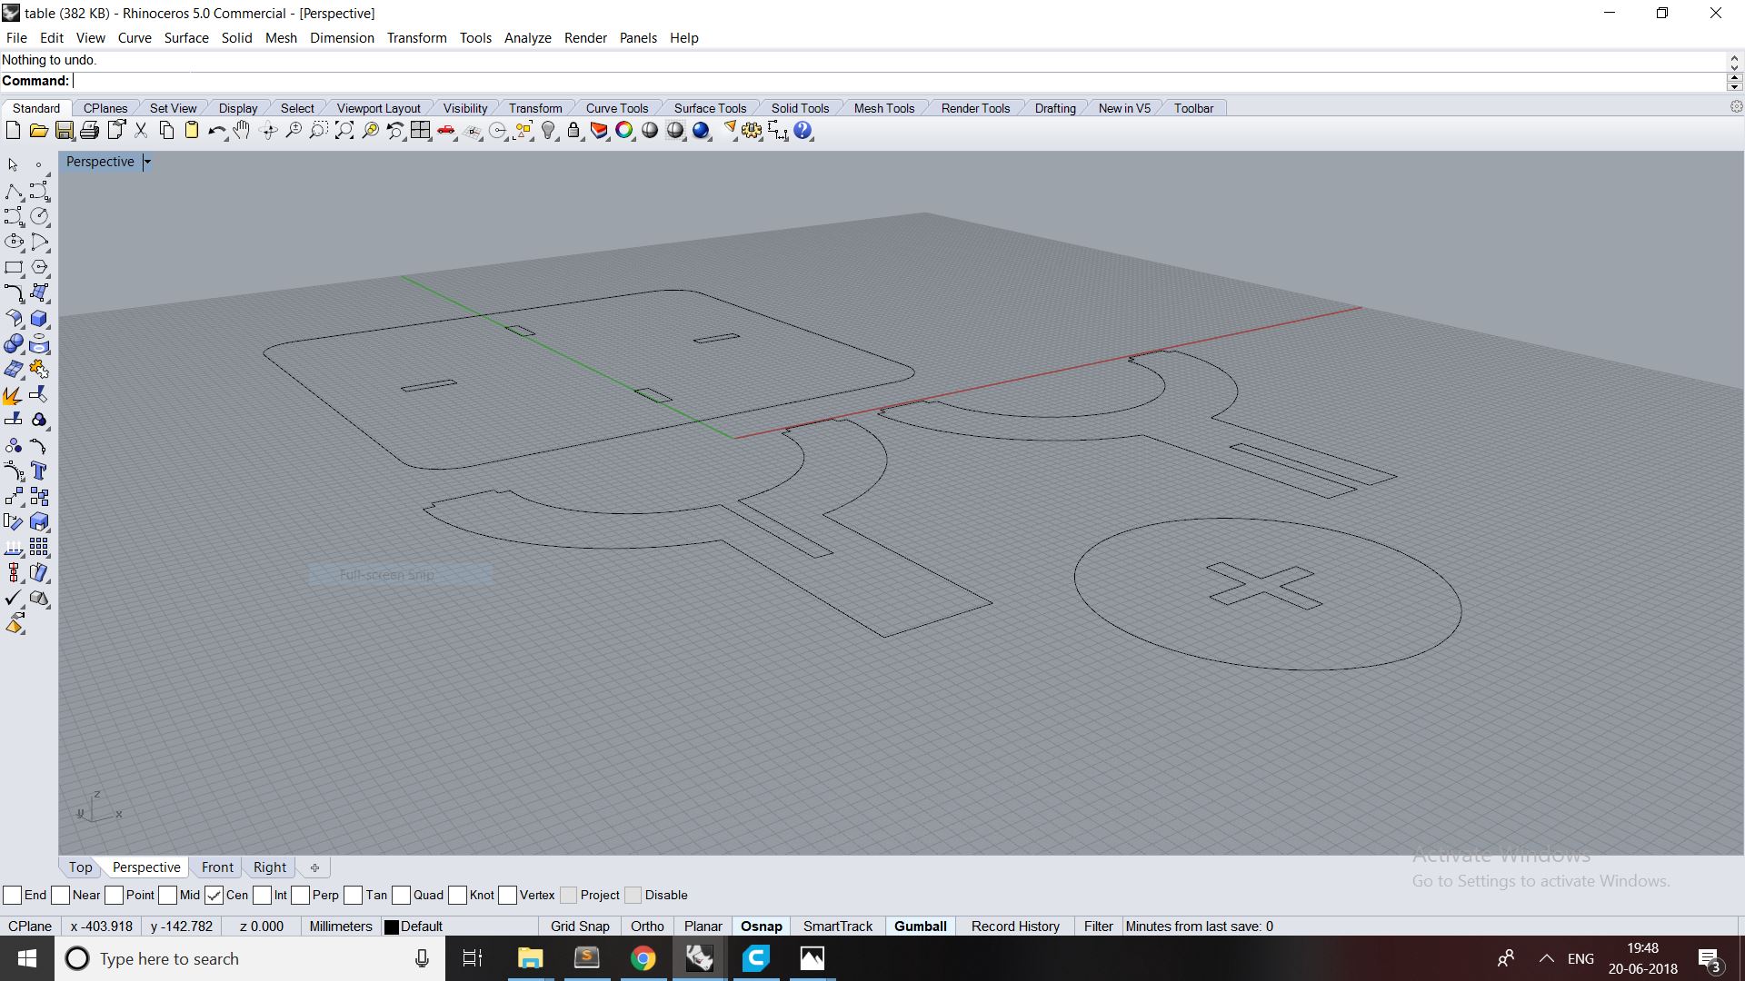The image size is (1745, 981).
Task: Click the New file icon
Action: 13,131
